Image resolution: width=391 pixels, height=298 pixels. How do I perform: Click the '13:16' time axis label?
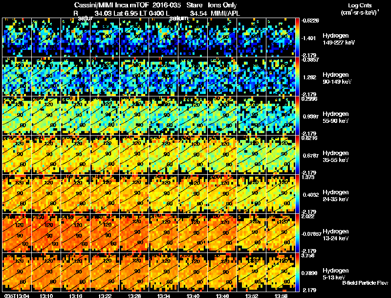click(x=76, y=296)
